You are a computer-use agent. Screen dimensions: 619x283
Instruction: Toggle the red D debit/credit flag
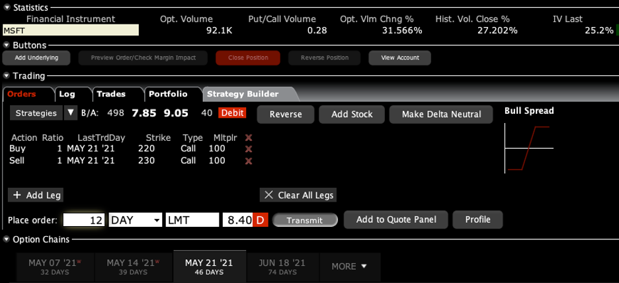coord(260,220)
